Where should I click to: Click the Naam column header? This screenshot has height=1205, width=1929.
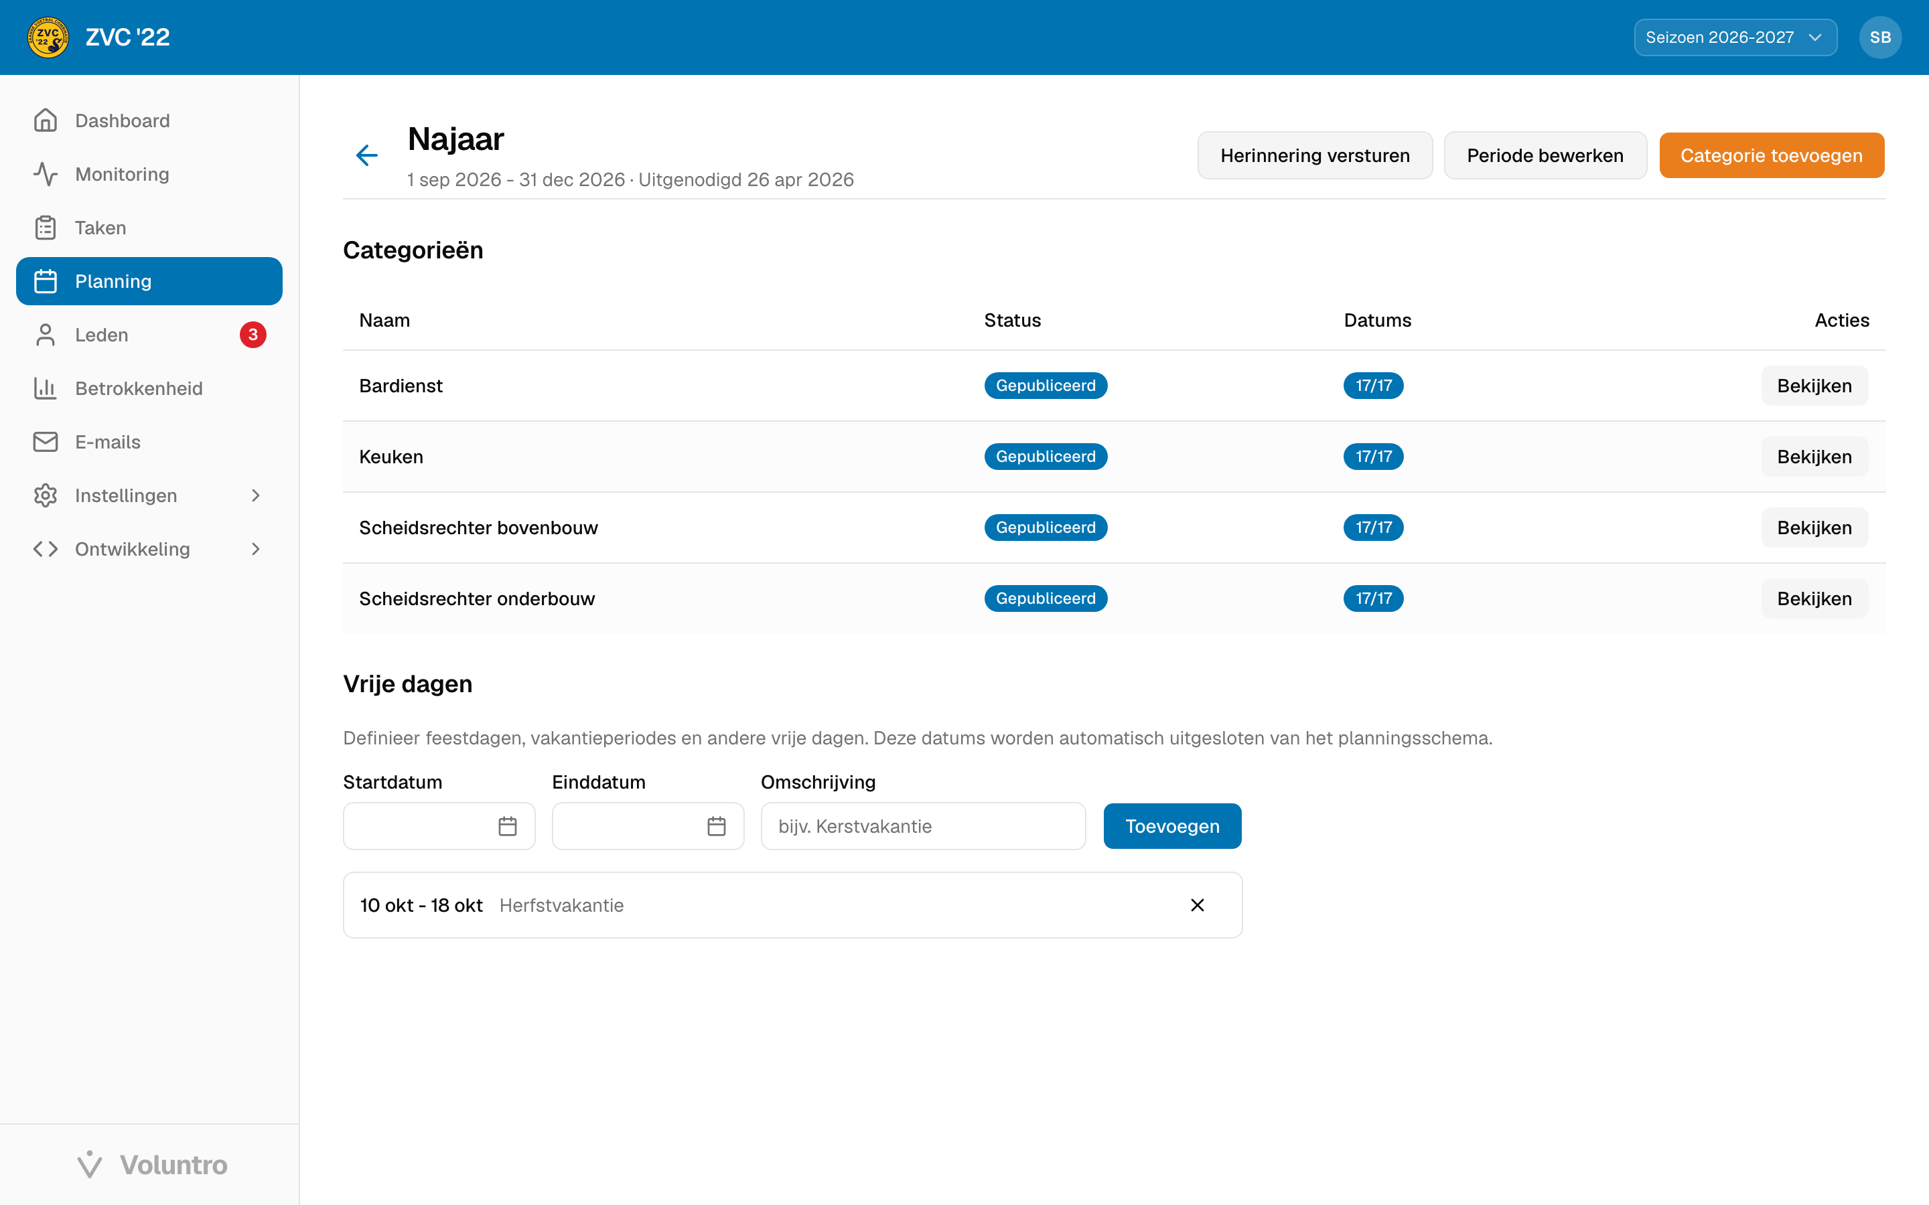[x=384, y=321]
